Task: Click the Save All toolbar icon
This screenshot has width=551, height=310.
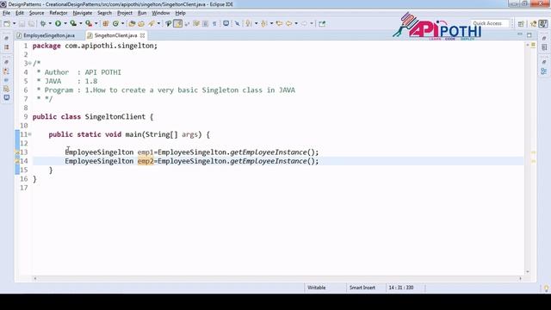Action: [31, 23]
